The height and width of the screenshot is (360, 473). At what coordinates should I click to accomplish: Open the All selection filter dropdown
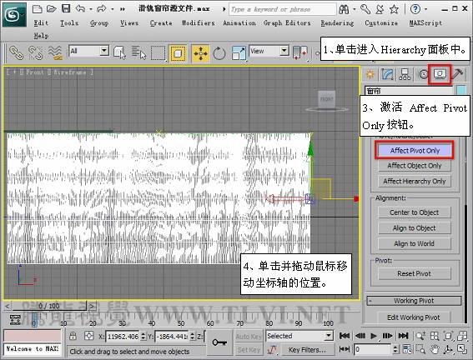tap(89, 51)
